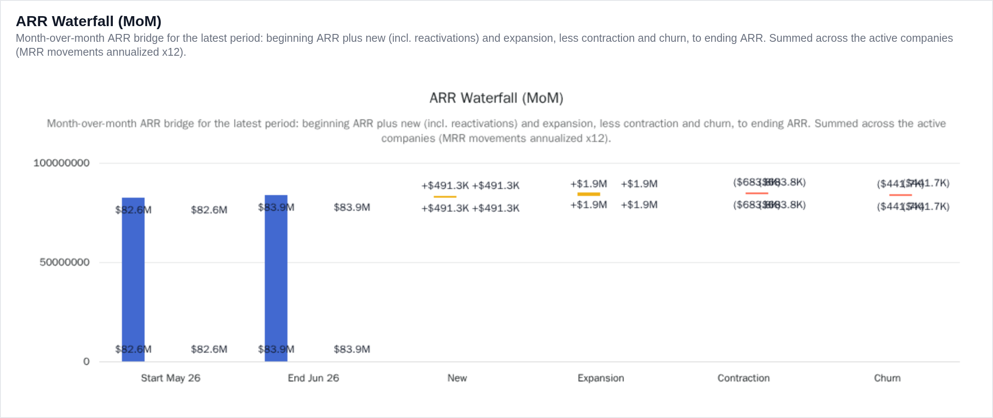Click the 'Contraction' x-axis label
The width and height of the screenshot is (993, 418).
pyautogui.click(x=744, y=378)
